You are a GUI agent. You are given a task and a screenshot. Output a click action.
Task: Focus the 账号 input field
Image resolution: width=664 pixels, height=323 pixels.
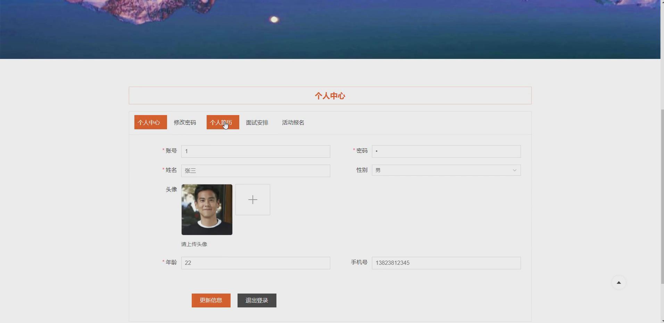(256, 151)
